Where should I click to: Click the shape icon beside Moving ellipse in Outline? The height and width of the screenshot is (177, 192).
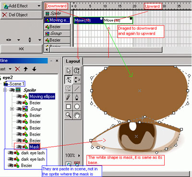pos(25,97)
